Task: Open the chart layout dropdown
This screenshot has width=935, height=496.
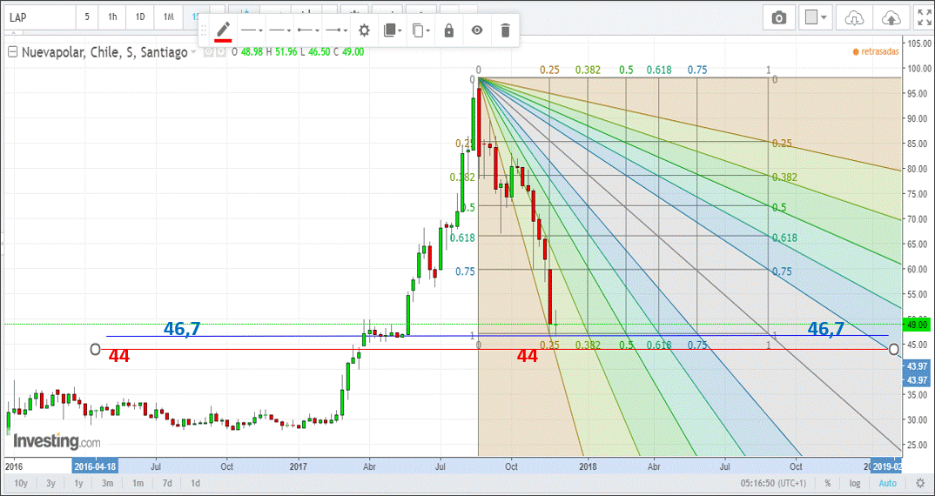Action: click(816, 18)
